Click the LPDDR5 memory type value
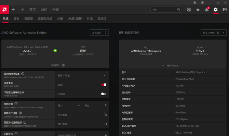This screenshot has width=229, height=136. pos(180,99)
